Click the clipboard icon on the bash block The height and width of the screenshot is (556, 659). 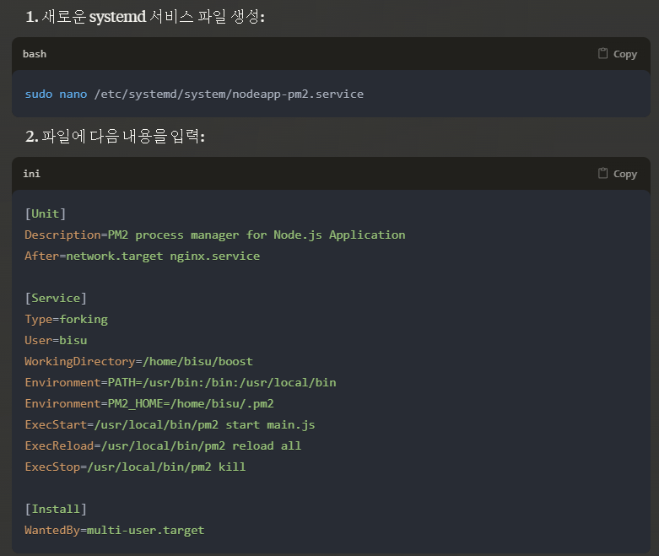(x=602, y=53)
